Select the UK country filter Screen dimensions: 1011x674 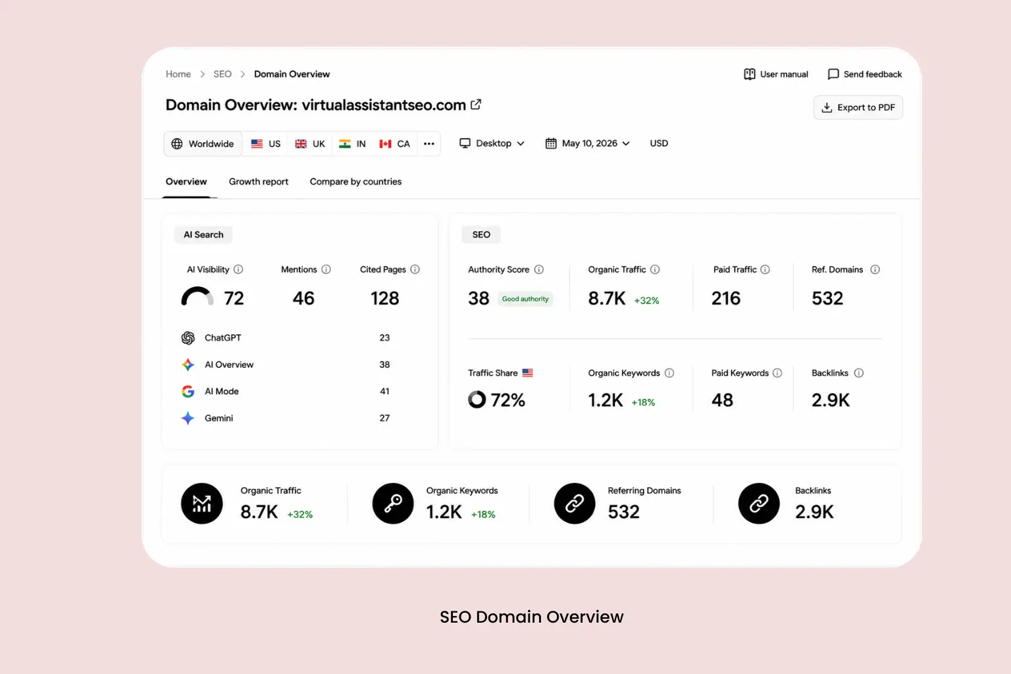pos(310,143)
